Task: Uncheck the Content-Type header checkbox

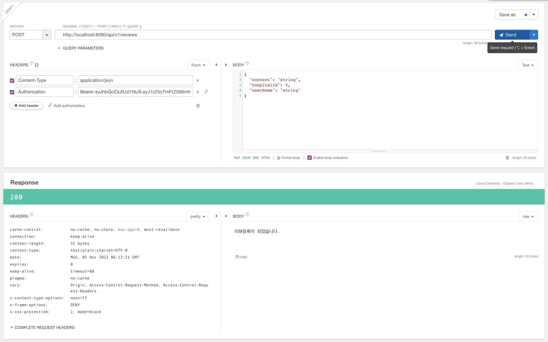Action: pos(12,80)
